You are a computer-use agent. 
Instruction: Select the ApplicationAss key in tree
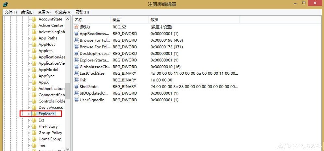pos(52,57)
